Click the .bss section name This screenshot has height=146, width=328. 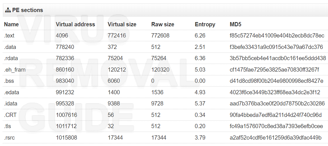pyautogui.click(x=9, y=81)
